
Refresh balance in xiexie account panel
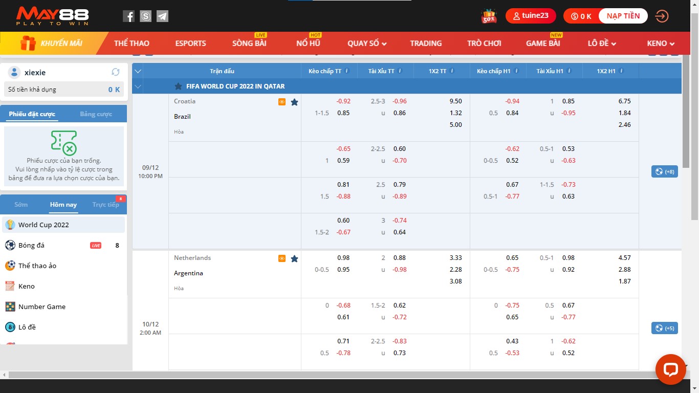pos(116,72)
